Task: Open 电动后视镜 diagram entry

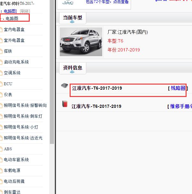Action: (14, 181)
